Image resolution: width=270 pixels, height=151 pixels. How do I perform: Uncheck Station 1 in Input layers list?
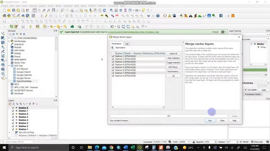tap(113, 56)
